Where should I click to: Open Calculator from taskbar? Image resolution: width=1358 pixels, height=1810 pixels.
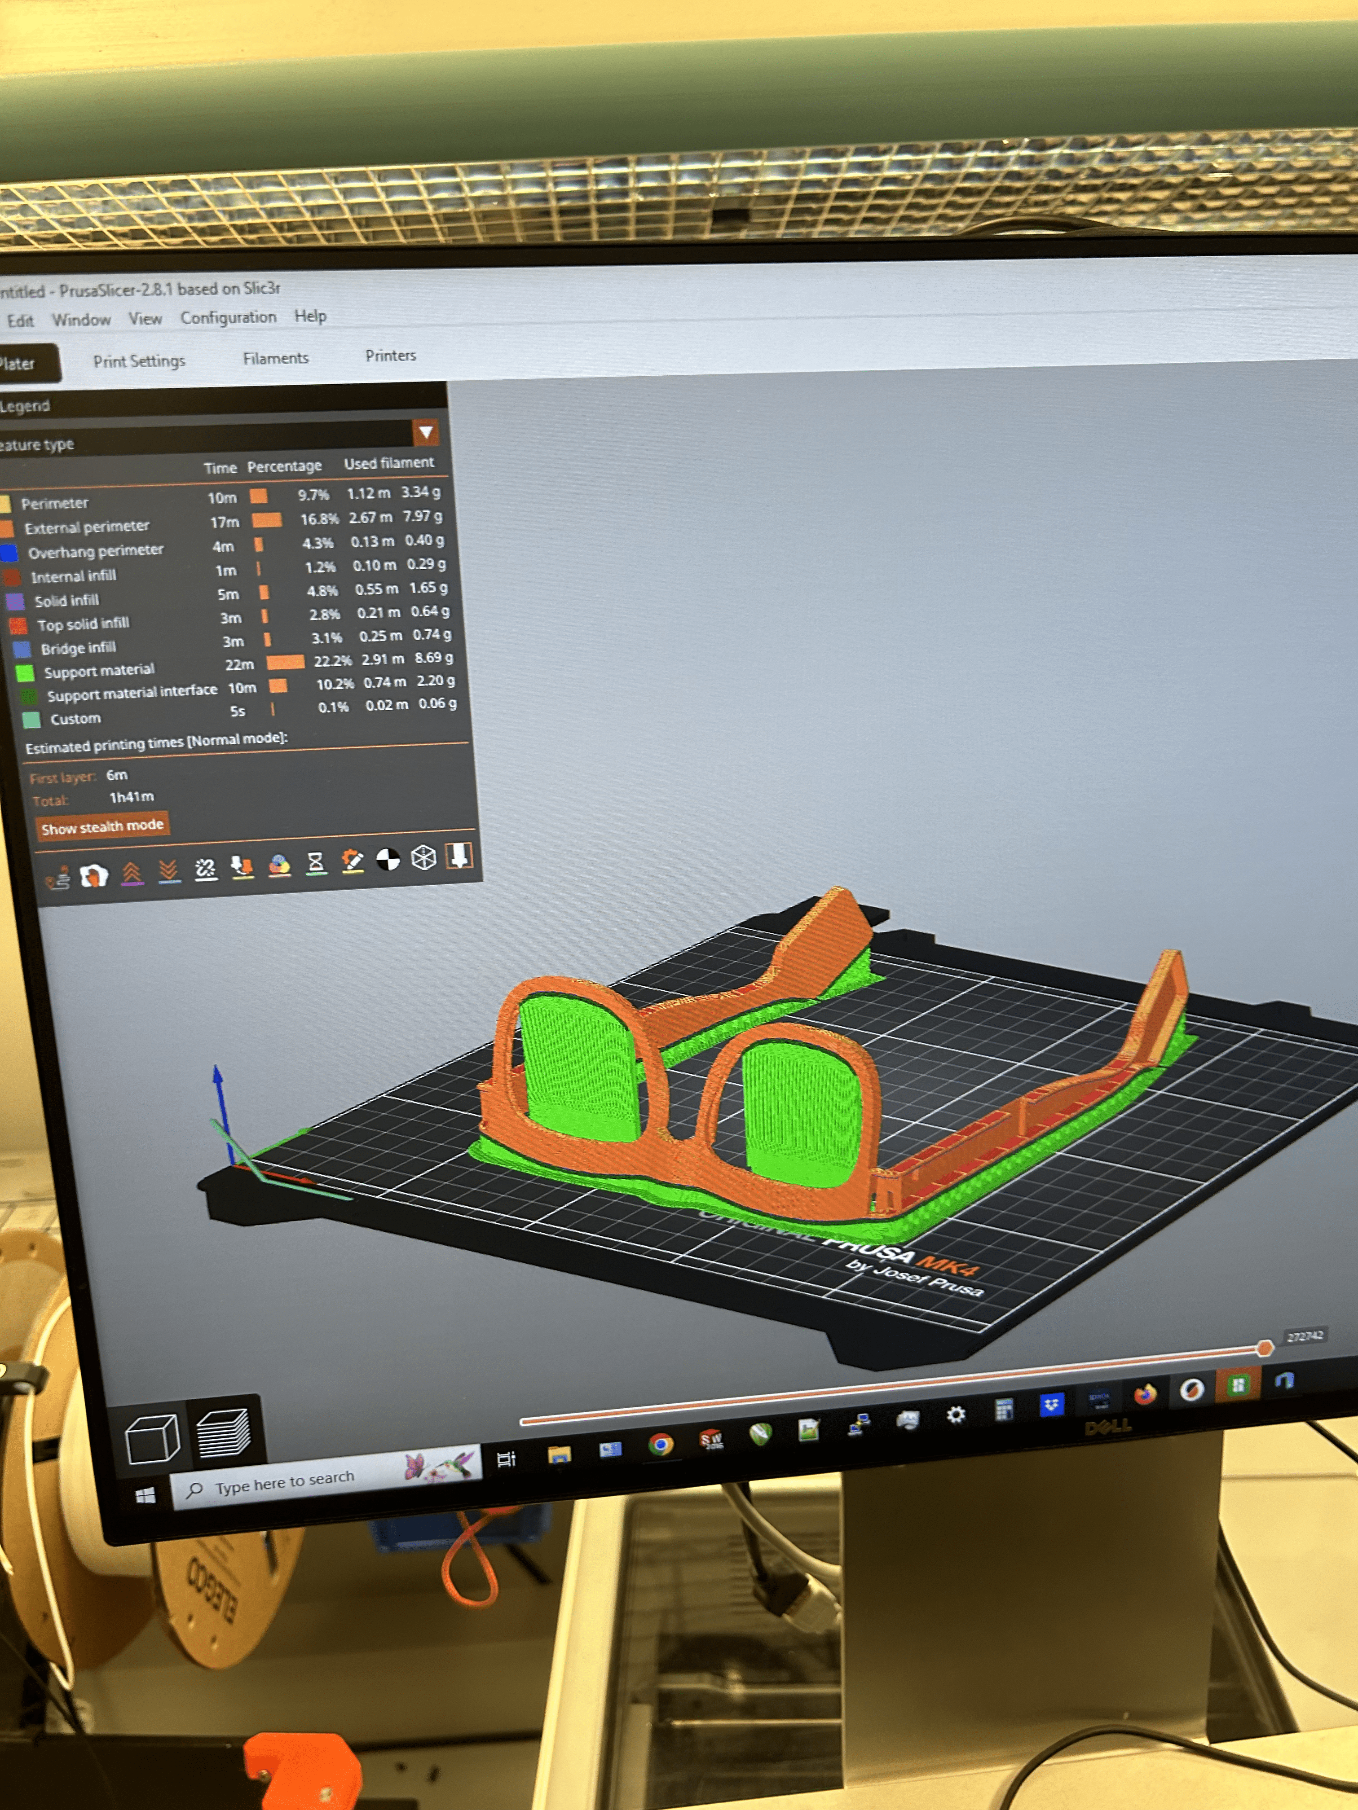(1004, 1410)
